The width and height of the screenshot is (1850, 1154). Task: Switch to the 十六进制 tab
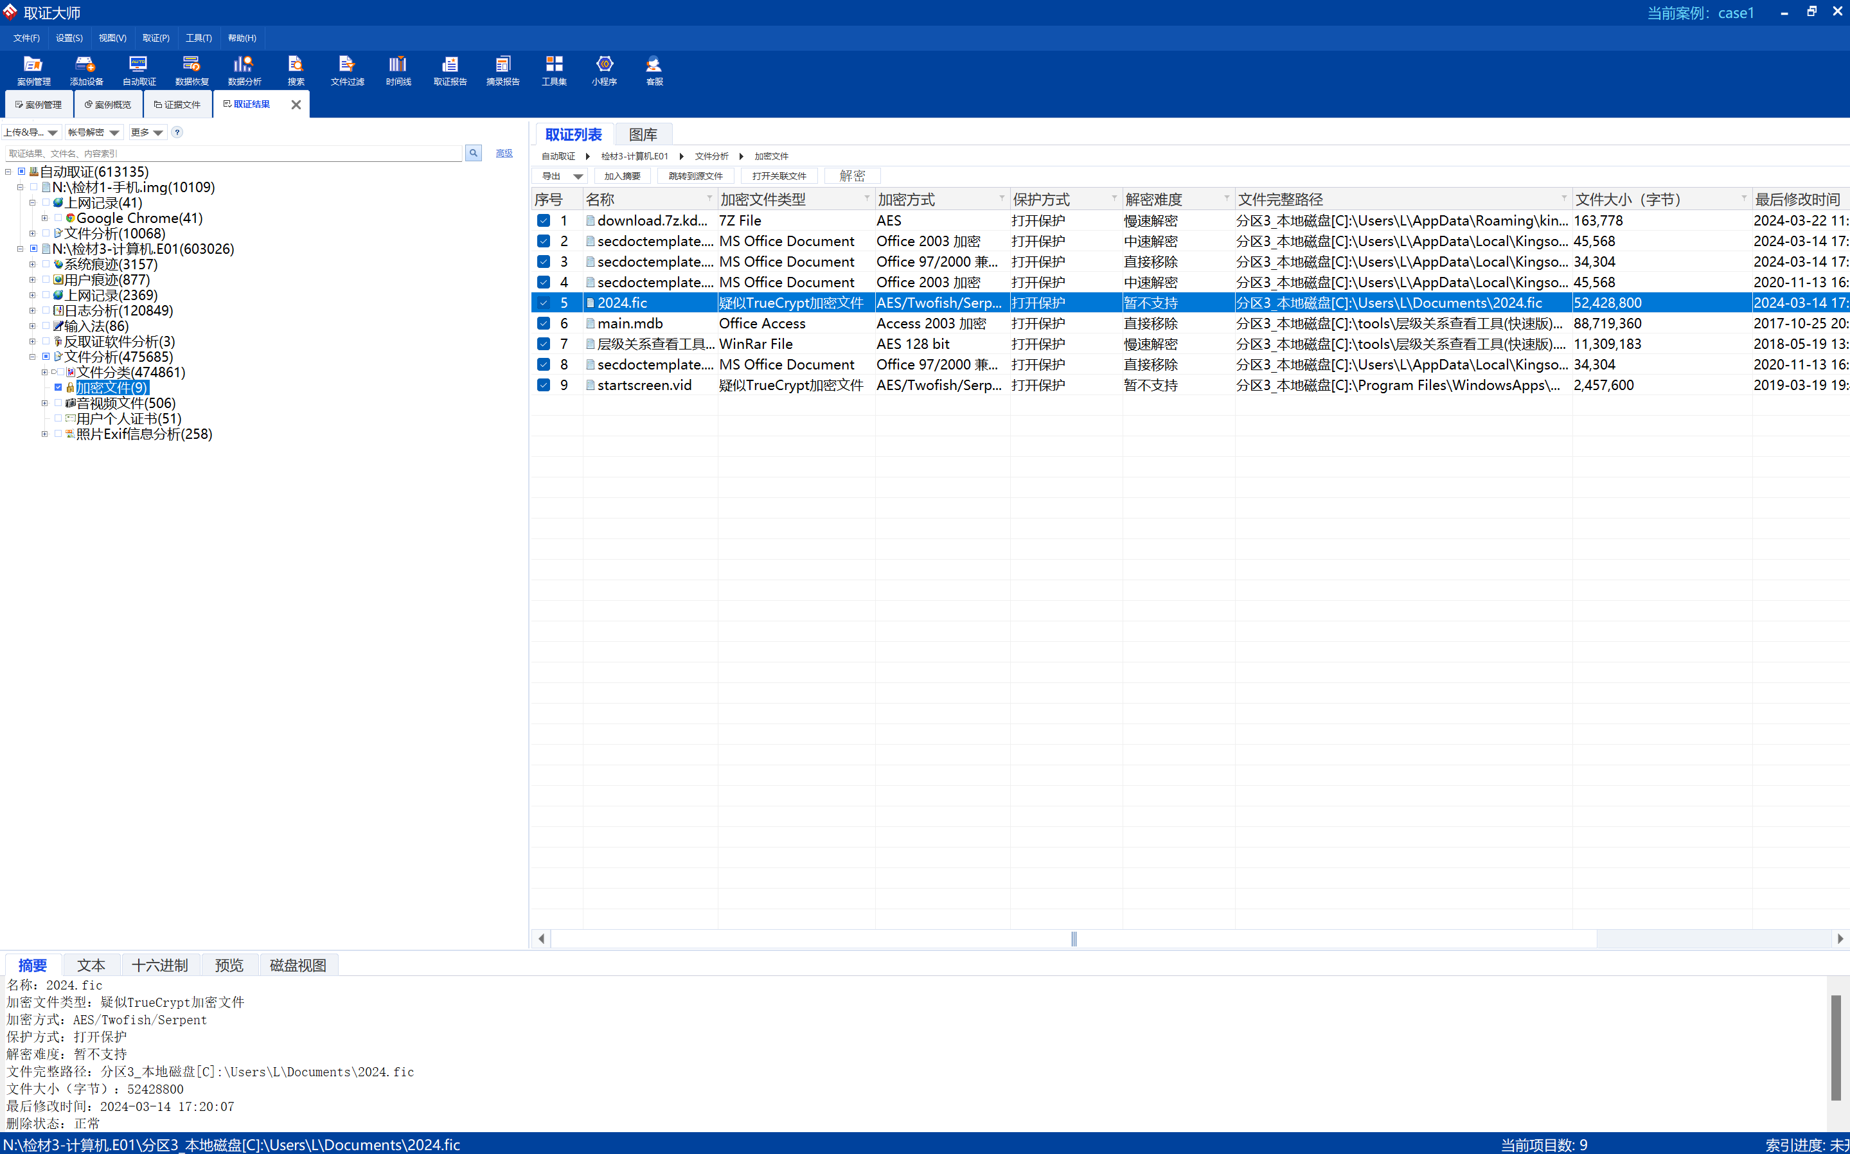point(159,966)
